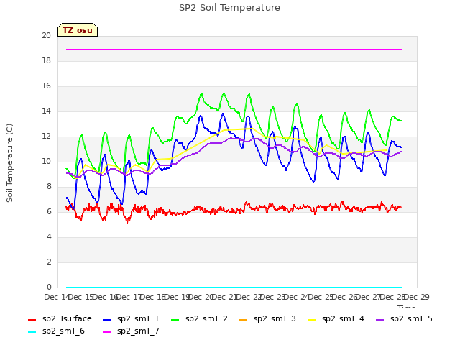Click orange sp2_smT_3 legend color marker
The image size is (460, 345).
(244, 319)
